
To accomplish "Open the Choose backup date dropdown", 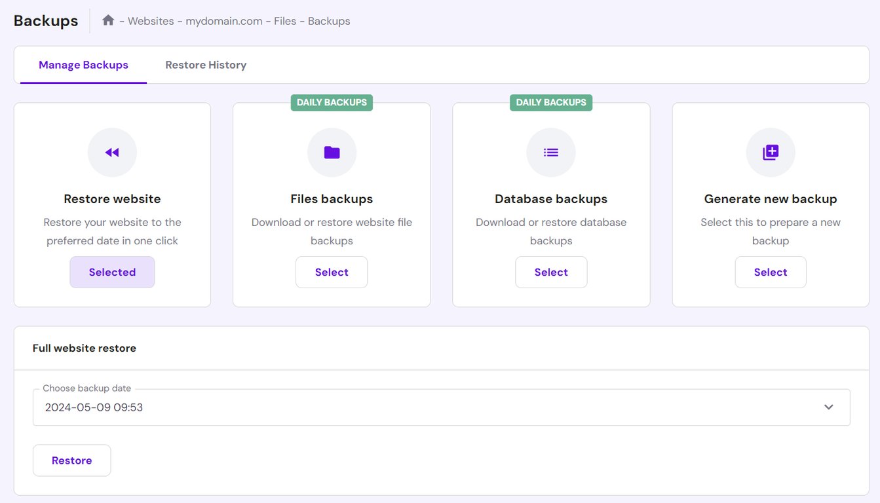I will click(x=440, y=407).
